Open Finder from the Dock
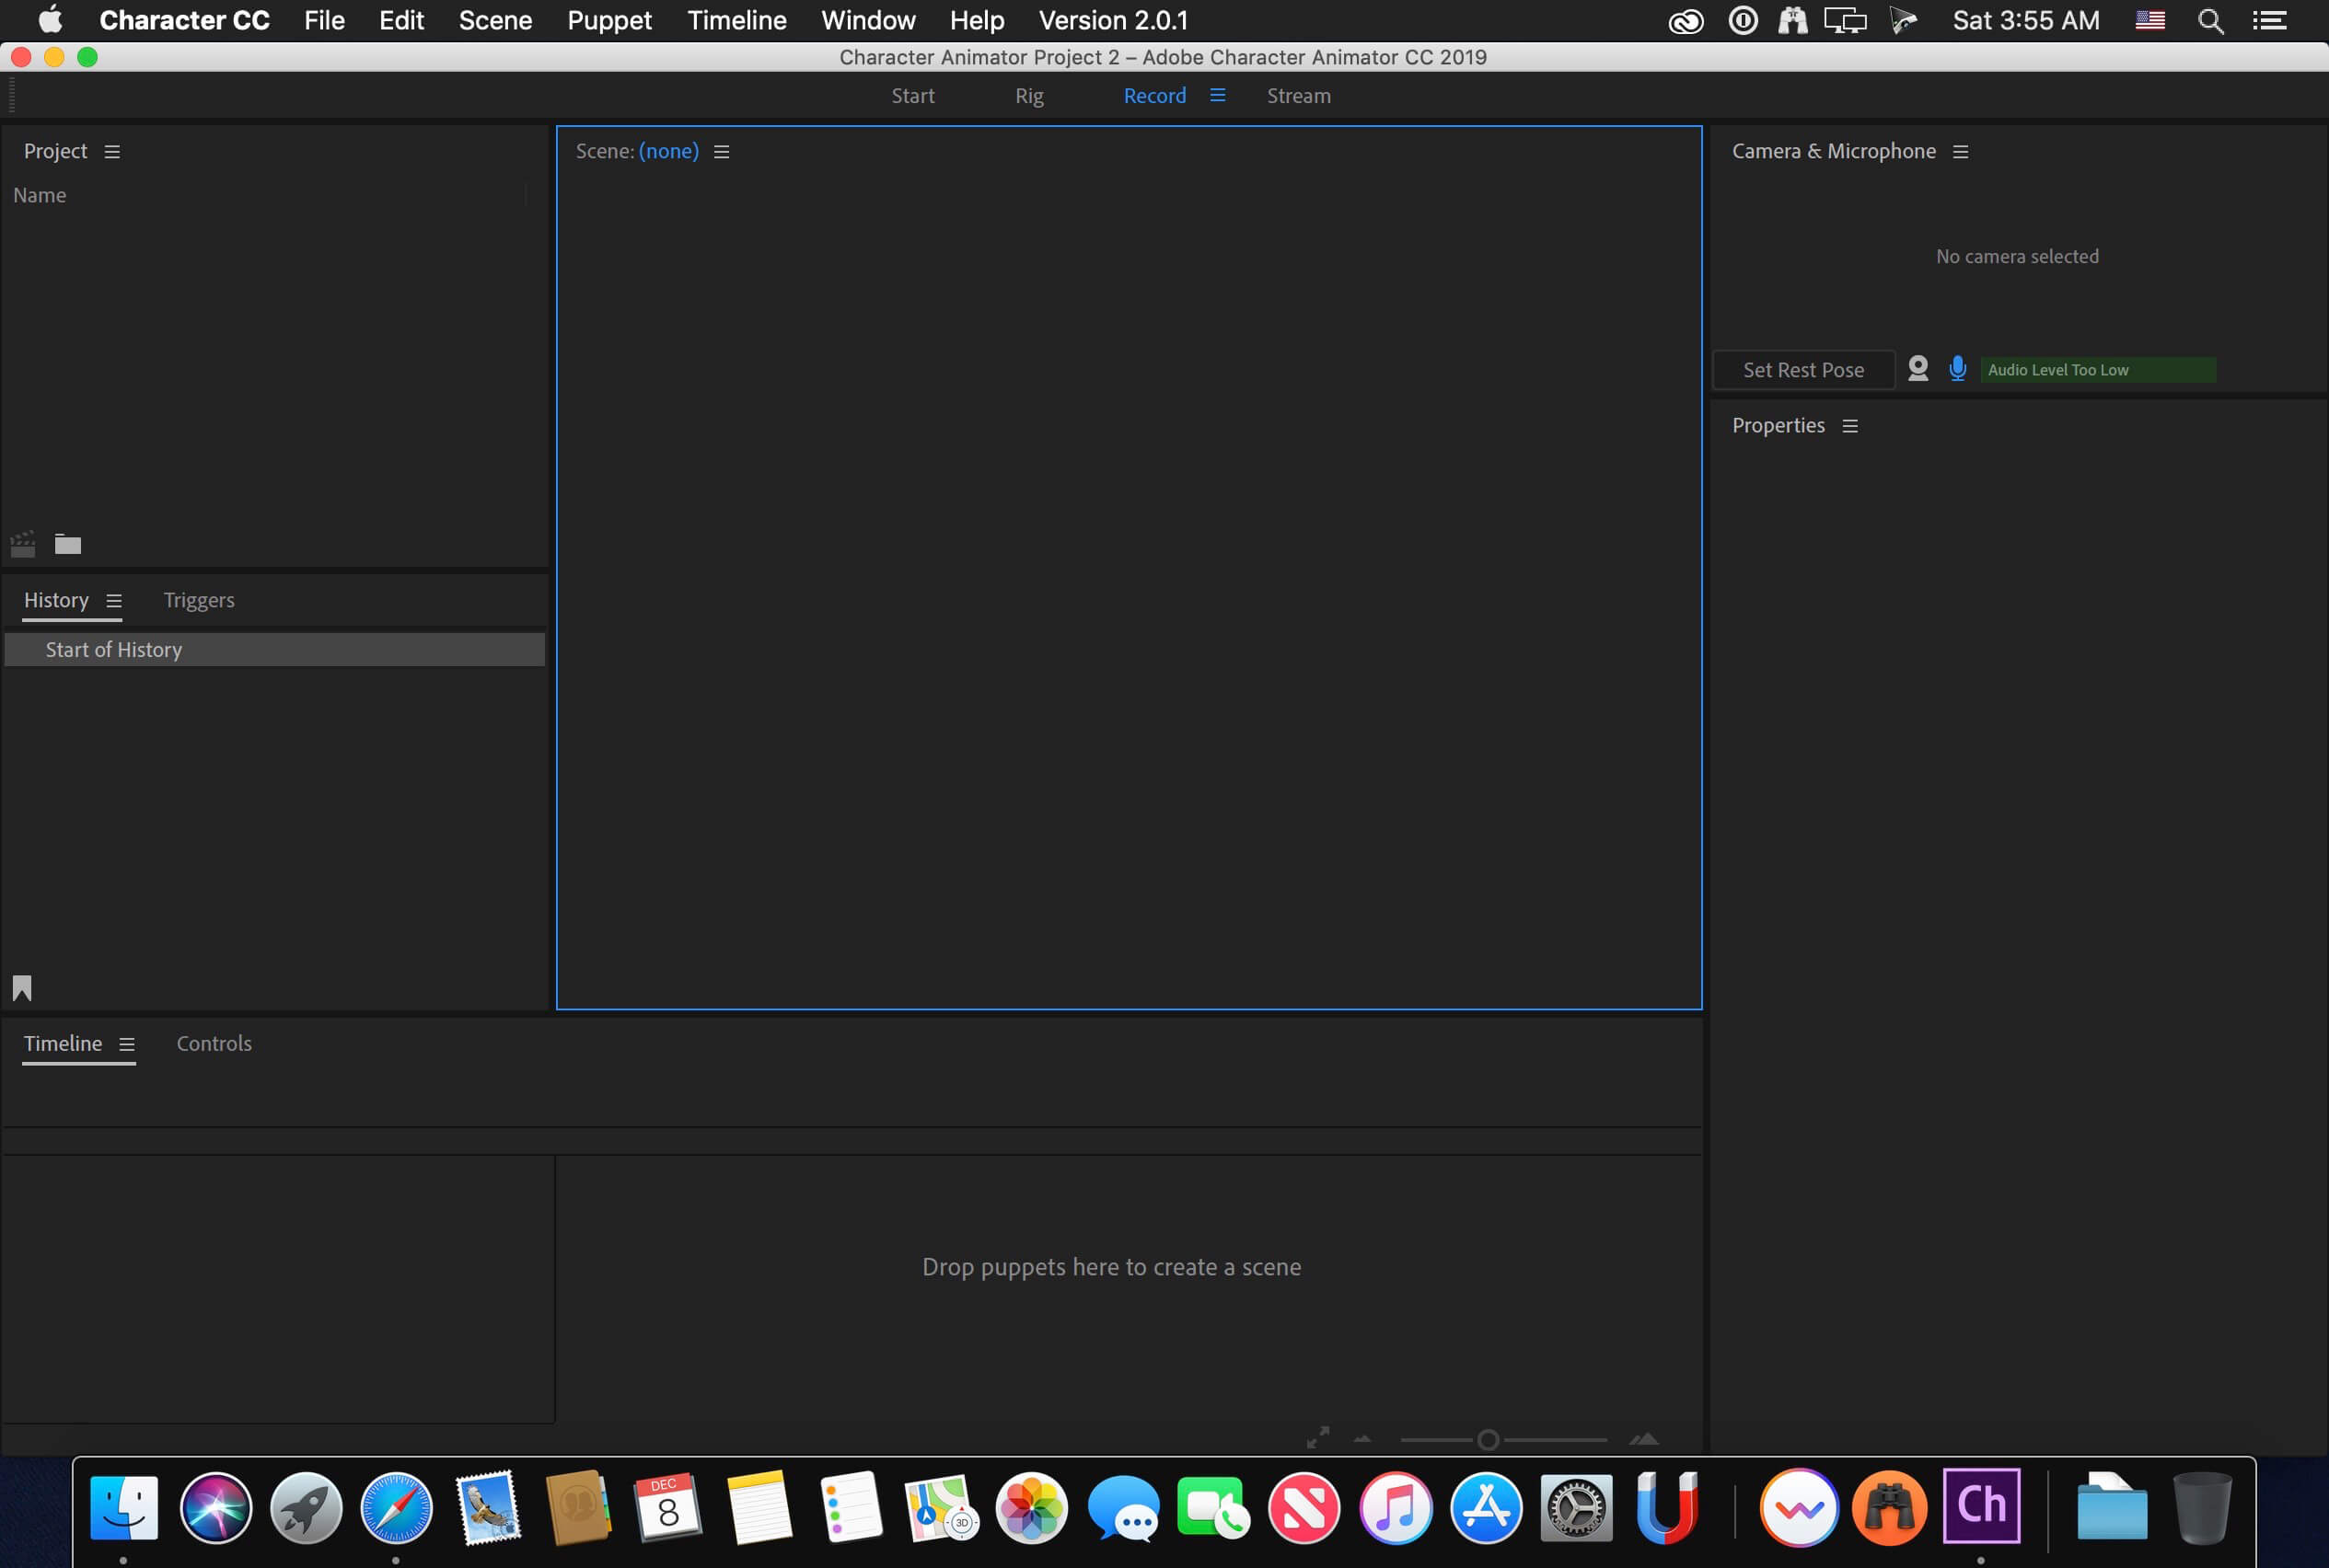Viewport: 2329px width, 1568px height. [124, 1507]
